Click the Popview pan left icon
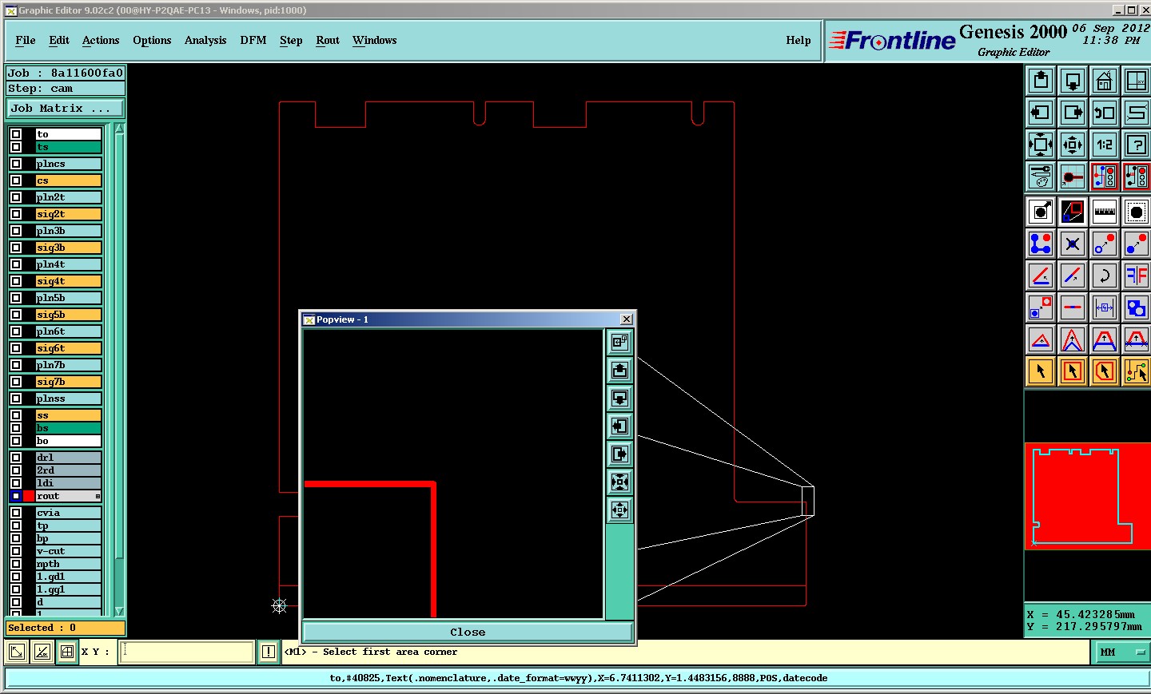 click(x=619, y=426)
